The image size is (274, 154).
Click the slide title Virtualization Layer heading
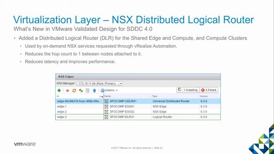[x=134, y=20]
